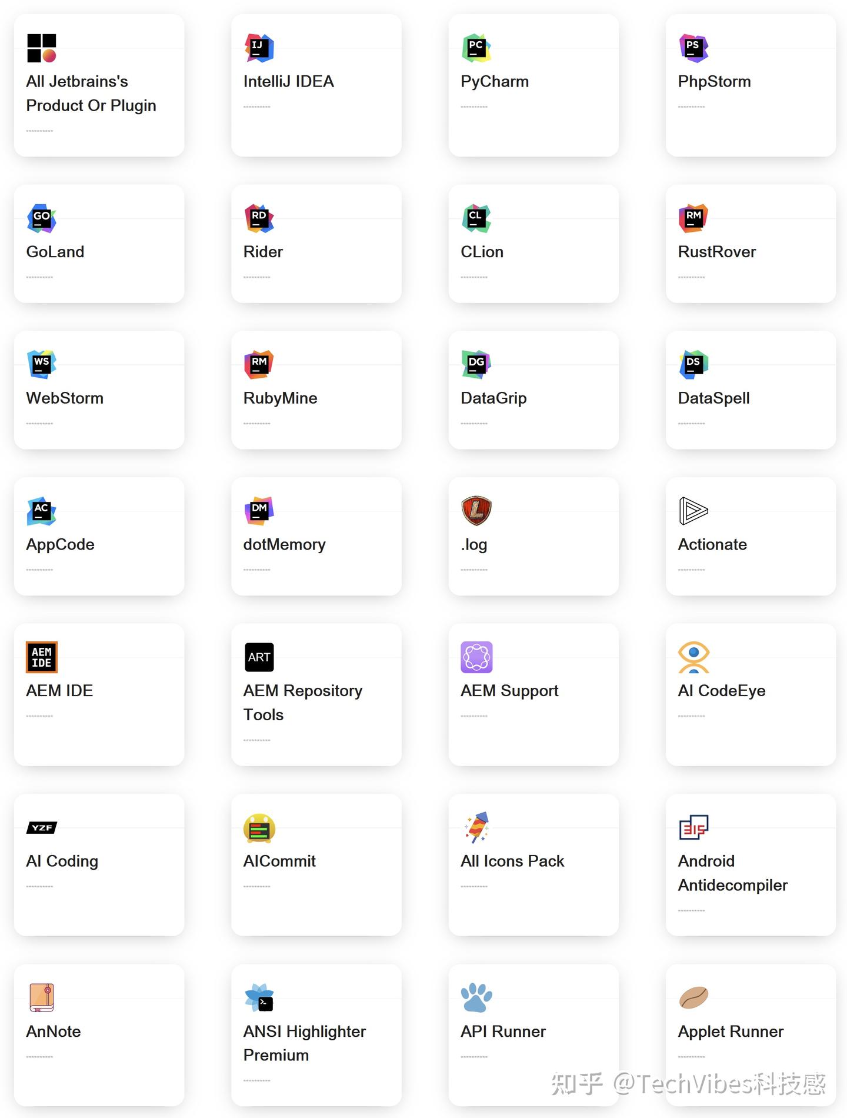The image size is (847, 1118).
Task: Click the PyCharm PC icon
Action: [476, 48]
